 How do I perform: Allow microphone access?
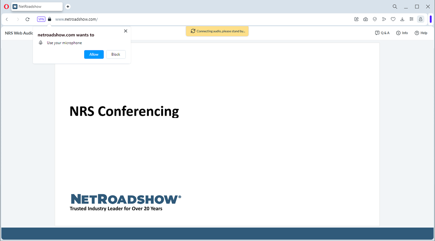(x=94, y=54)
